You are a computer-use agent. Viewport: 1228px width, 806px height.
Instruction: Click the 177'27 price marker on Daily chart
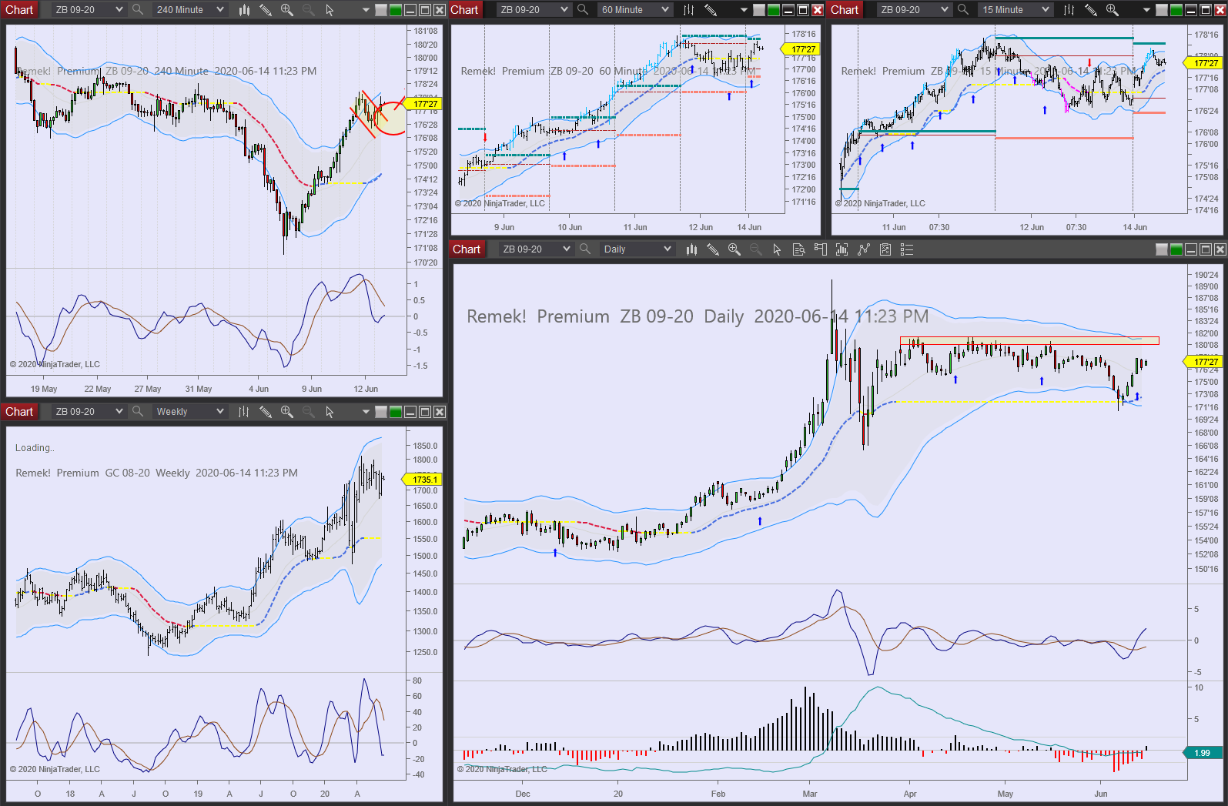pos(1203,362)
